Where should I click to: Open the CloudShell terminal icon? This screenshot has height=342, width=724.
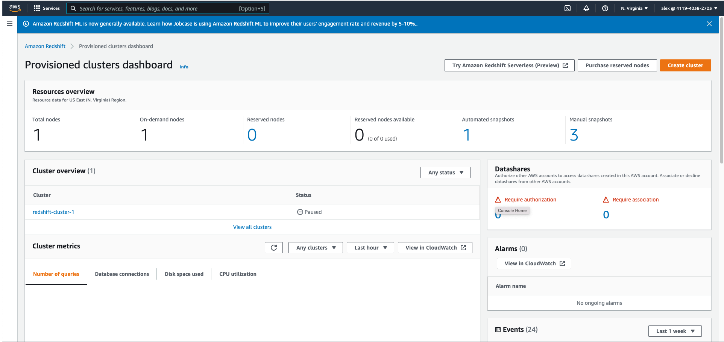tap(568, 8)
